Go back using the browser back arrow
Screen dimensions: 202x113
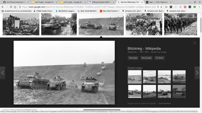[x=3, y=7]
